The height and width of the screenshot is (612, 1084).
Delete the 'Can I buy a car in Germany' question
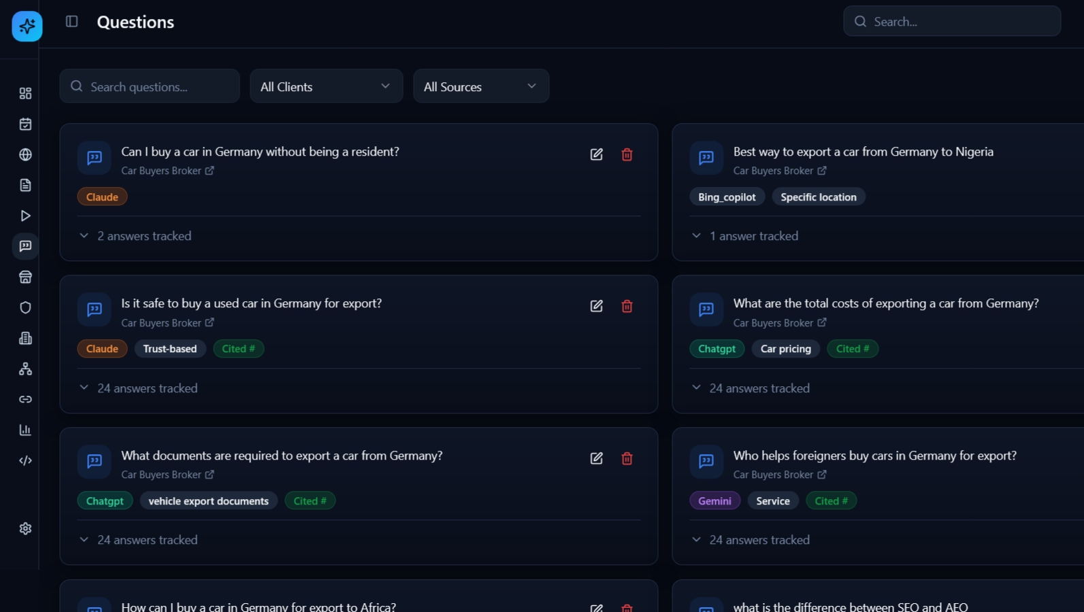click(627, 154)
